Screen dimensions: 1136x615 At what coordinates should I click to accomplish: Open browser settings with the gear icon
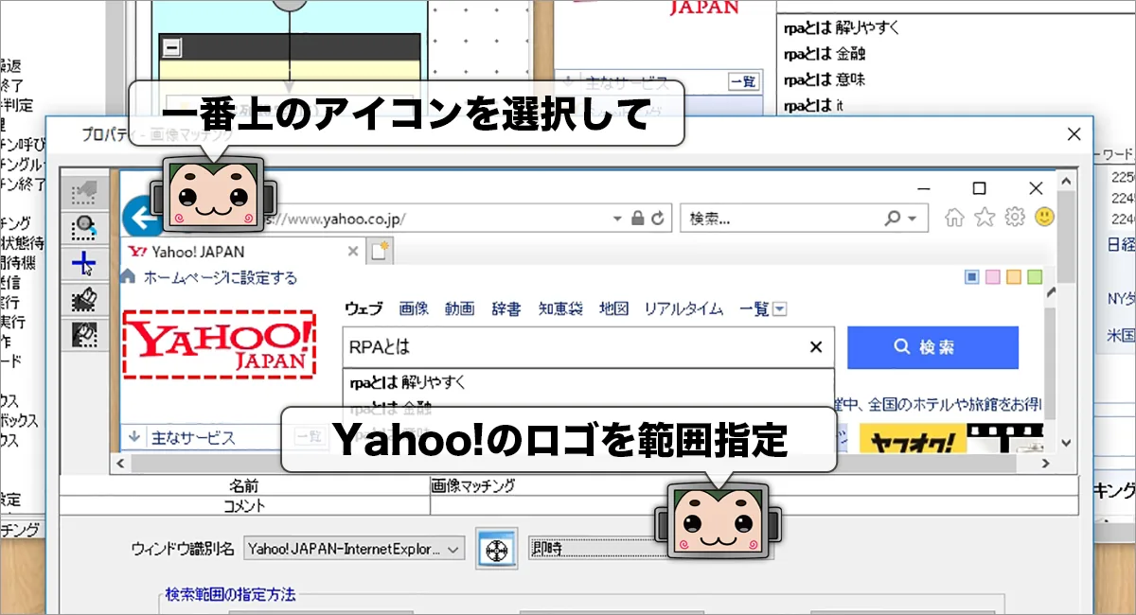click(1014, 218)
